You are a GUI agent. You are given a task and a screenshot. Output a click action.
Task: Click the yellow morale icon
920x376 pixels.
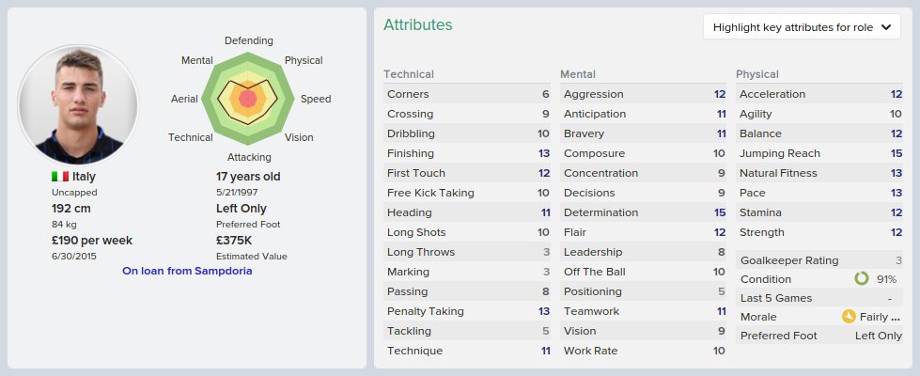[x=850, y=316]
